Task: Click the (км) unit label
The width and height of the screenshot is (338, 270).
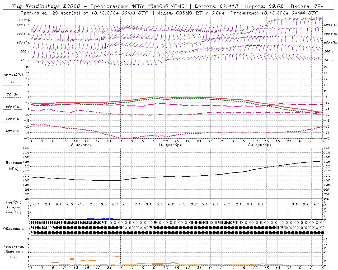Action: click(13, 257)
